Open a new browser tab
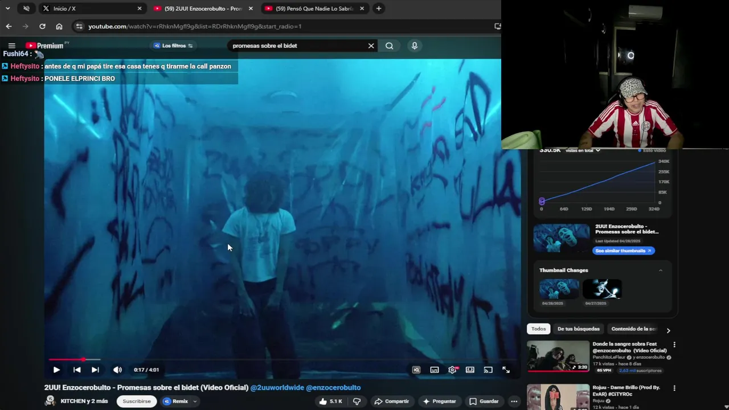 point(379,9)
